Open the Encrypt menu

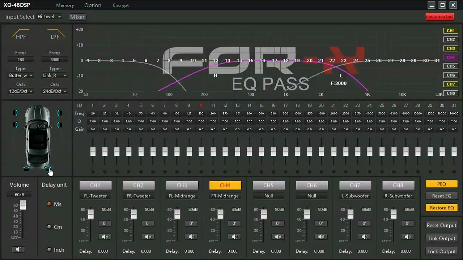tap(121, 5)
